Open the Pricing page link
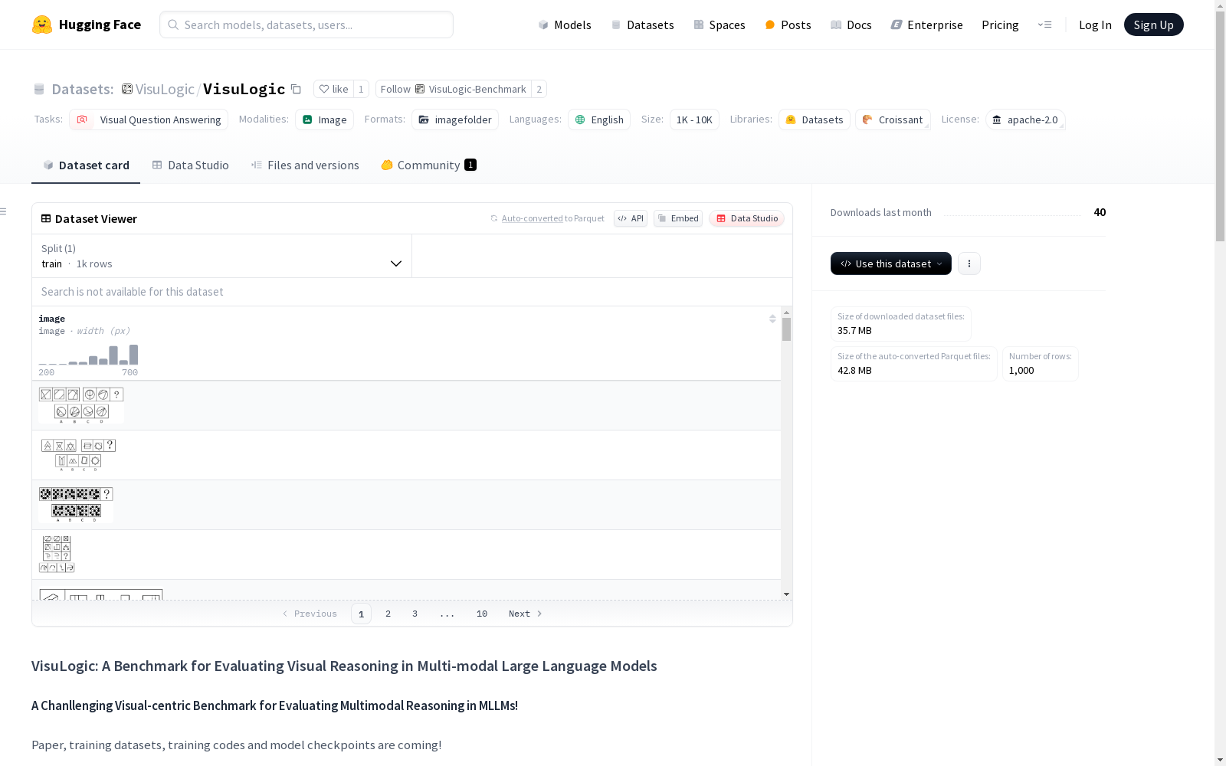 (x=1000, y=25)
